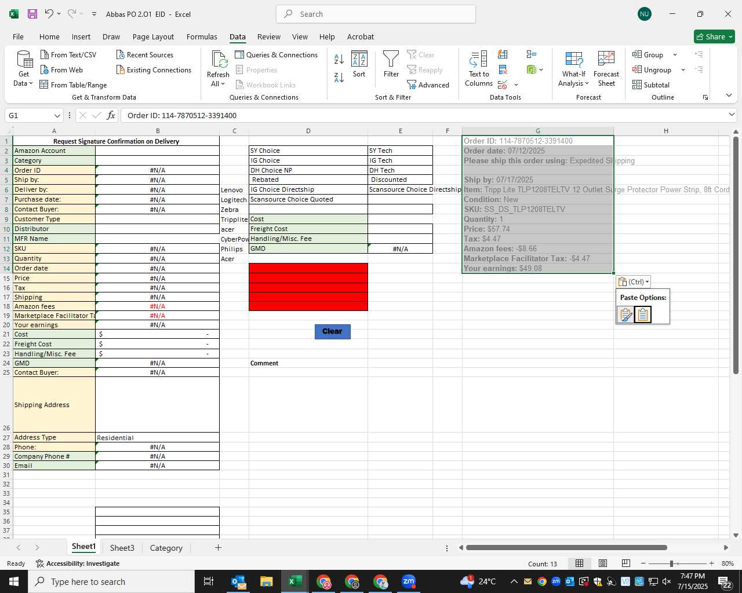Screen dimensions: 742x593
Task: Add a new sheet
Action: click(x=218, y=547)
